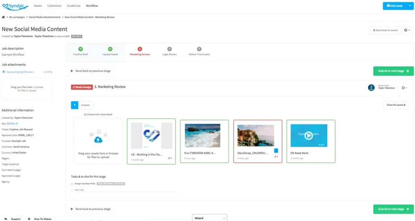
Task: Open the Workflow menu
Action: point(92,6)
